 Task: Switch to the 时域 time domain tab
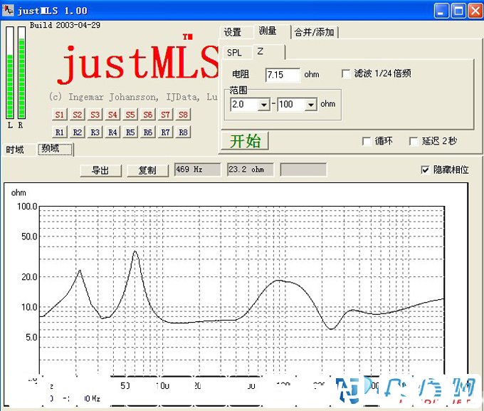point(15,150)
